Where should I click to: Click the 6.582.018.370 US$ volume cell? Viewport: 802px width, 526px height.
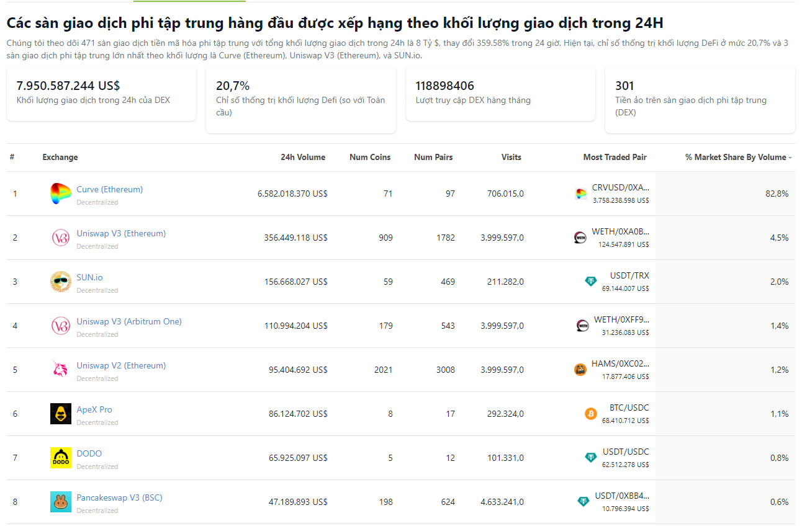[x=292, y=194]
